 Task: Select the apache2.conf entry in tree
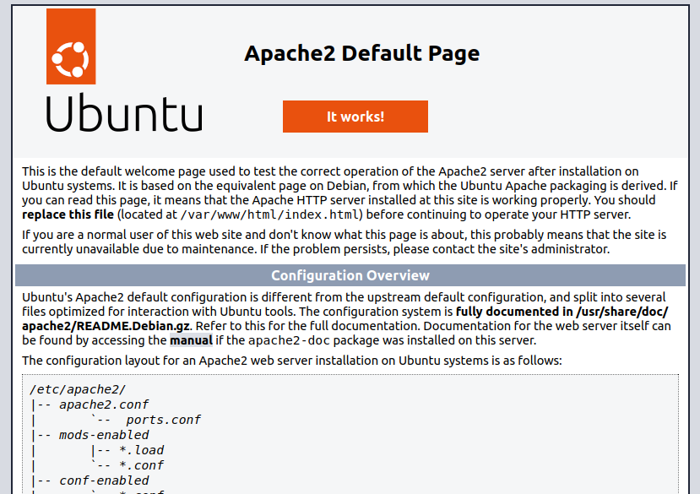[104, 404]
